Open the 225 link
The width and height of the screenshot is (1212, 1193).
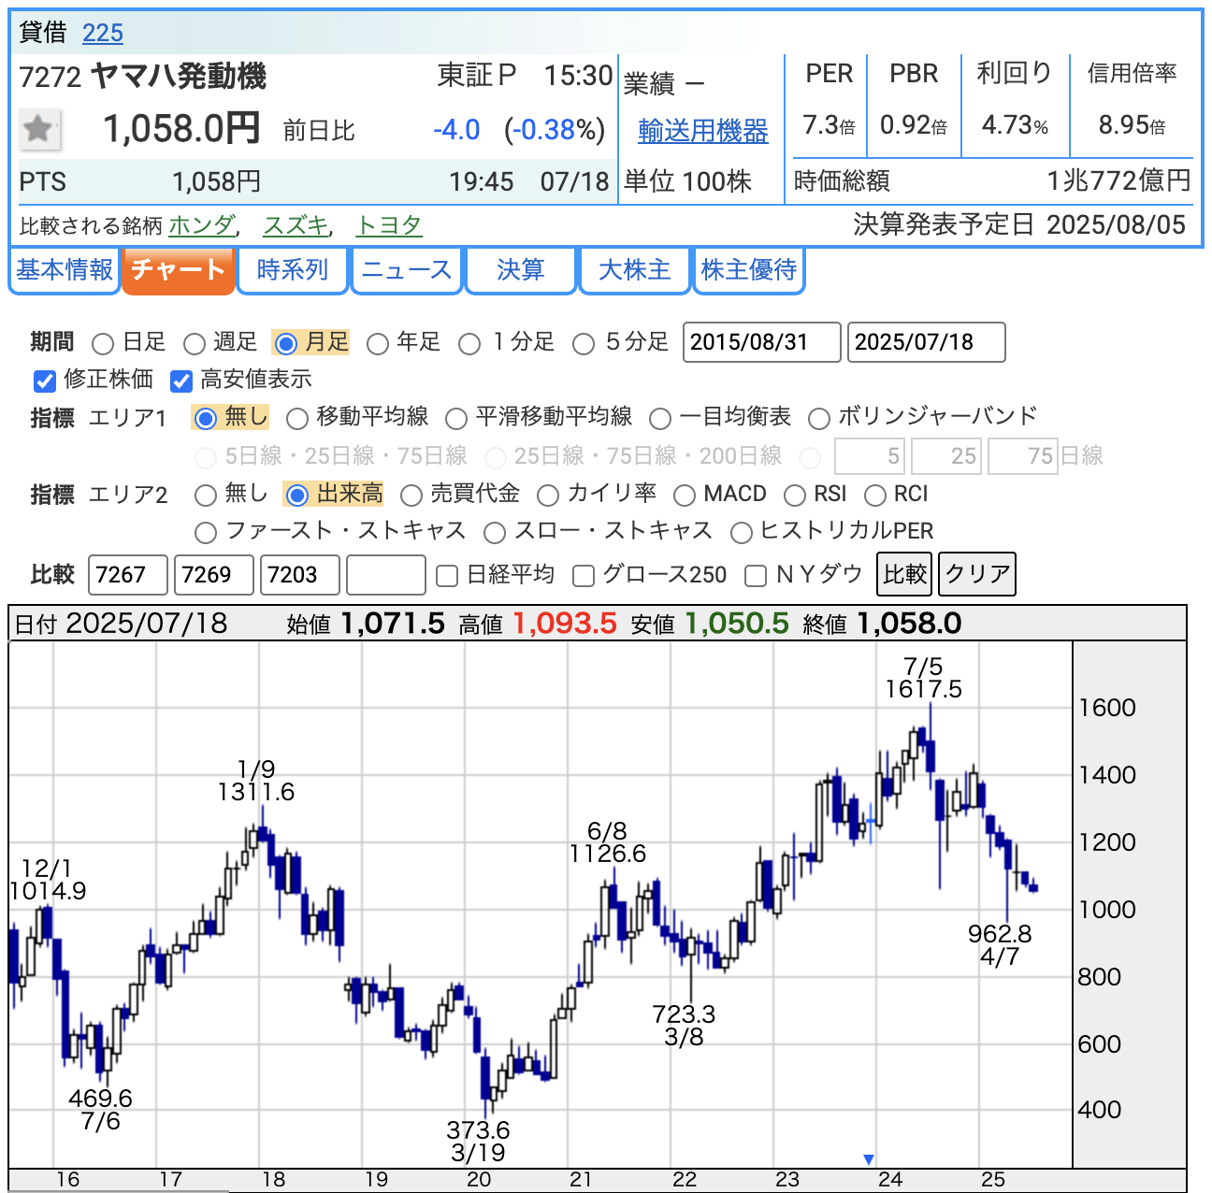(x=103, y=33)
